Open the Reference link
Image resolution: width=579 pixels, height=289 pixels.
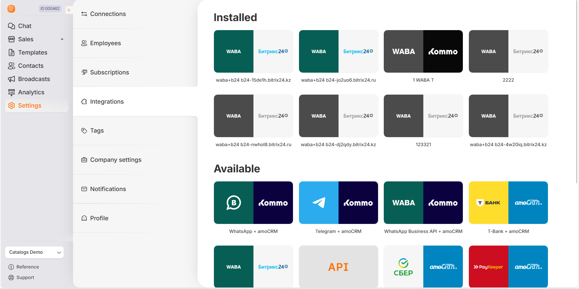(27, 267)
